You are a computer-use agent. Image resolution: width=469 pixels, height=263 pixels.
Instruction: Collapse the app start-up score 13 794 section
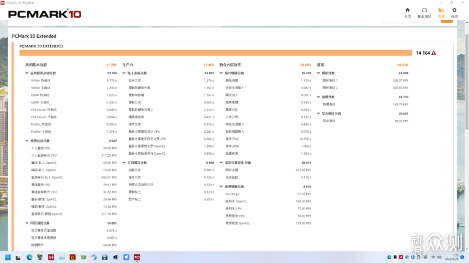(27, 73)
